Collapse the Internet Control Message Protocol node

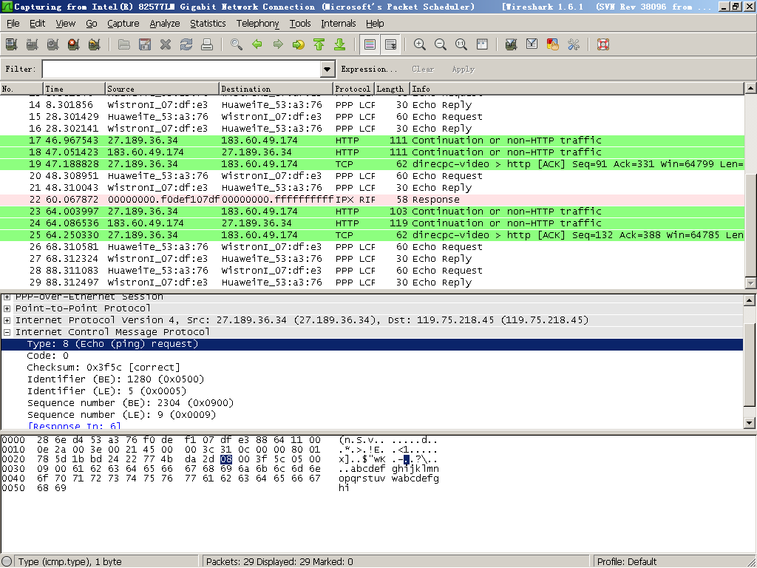pyautogui.click(x=7, y=332)
